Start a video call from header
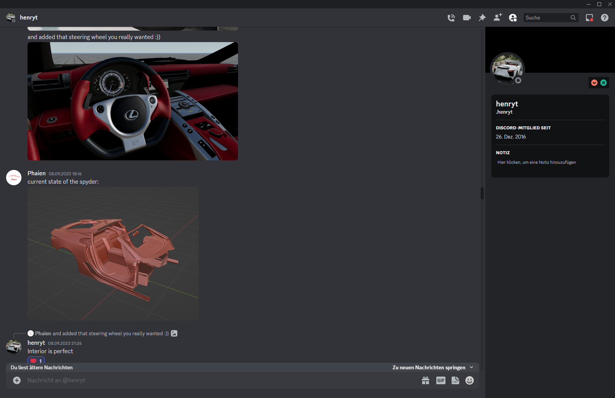The image size is (615, 398). [467, 18]
